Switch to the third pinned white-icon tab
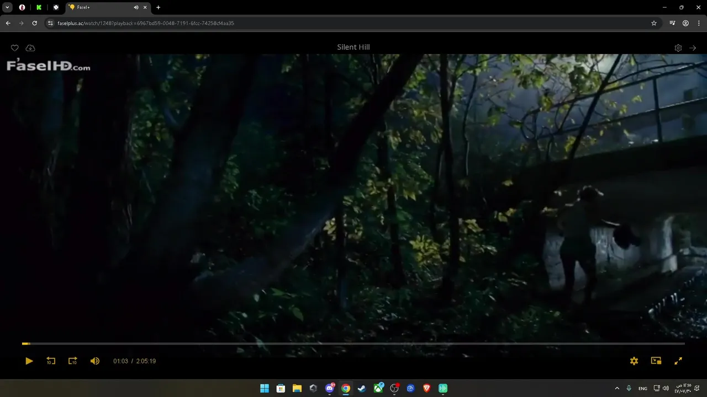 click(x=56, y=7)
